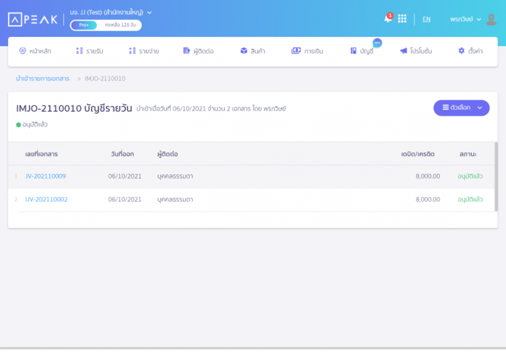This screenshot has width=506, height=353.
Task: Switch language with the EN link
Action: 426,19
